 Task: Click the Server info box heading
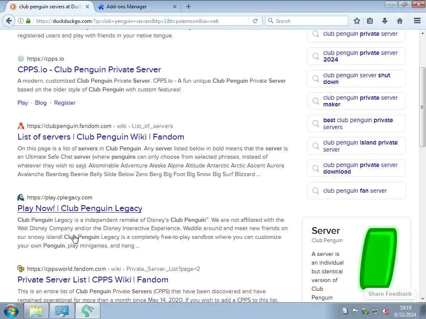[325, 231]
